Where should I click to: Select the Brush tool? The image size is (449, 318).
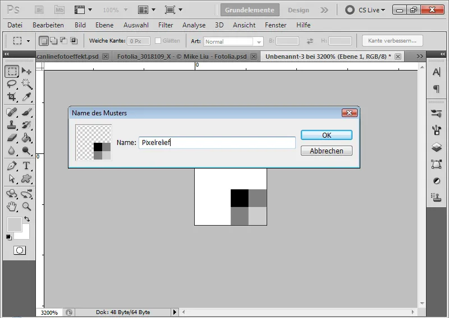point(26,112)
